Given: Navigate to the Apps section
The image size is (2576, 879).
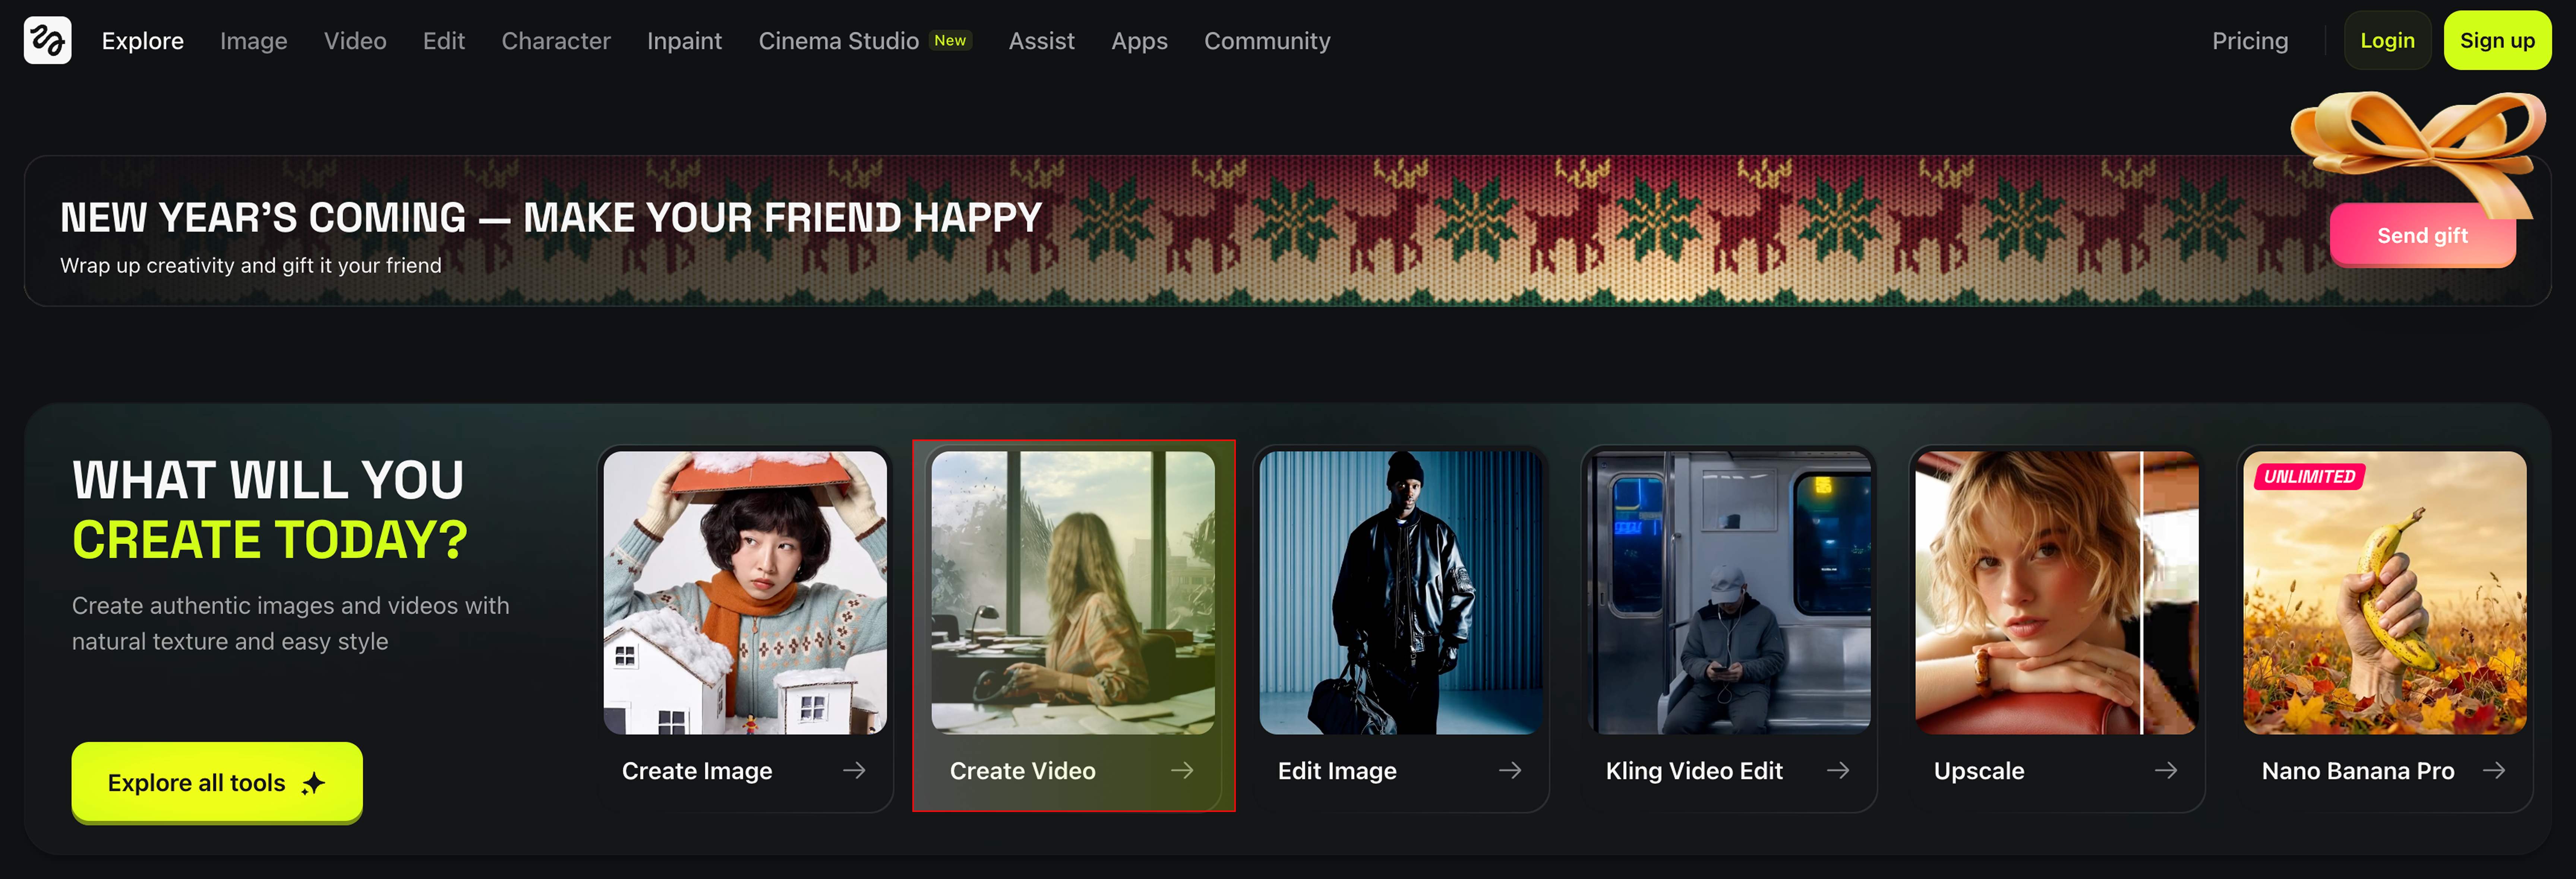Looking at the screenshot, I should click(x=1139, y=40).
